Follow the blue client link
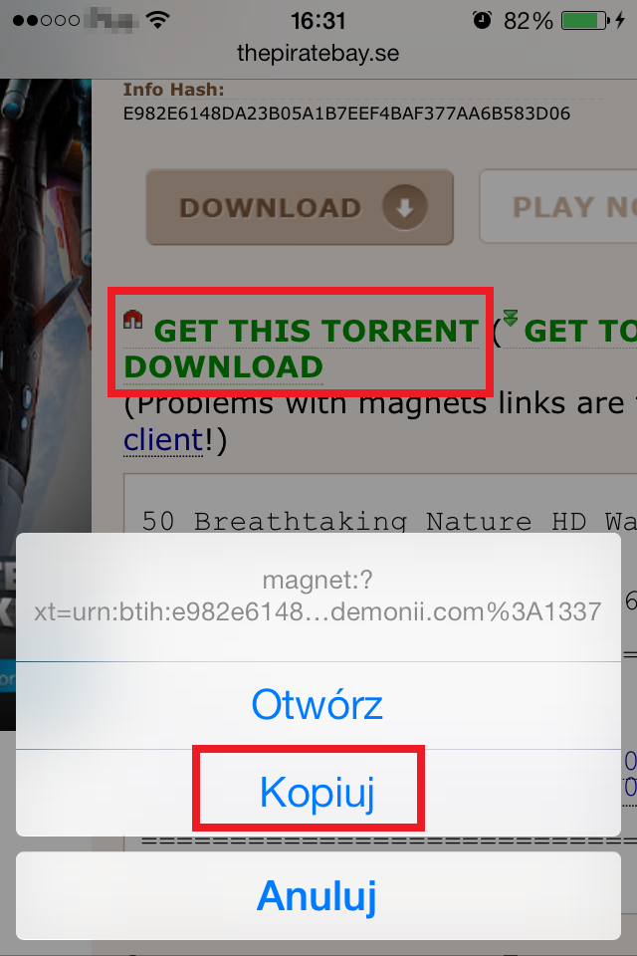The width and height of the screenshot is (637, 956). point(163,440)
